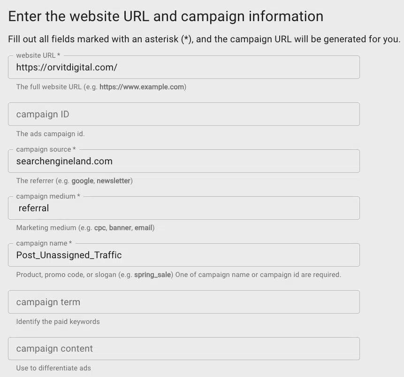Click the website URL input field
Image resolution: width=404 pixels, height=377 pixels.
pyautogui.click(x=183, y=68)
